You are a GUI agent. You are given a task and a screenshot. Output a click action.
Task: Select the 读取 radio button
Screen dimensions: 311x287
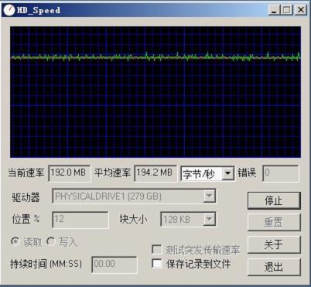point(15,242)
